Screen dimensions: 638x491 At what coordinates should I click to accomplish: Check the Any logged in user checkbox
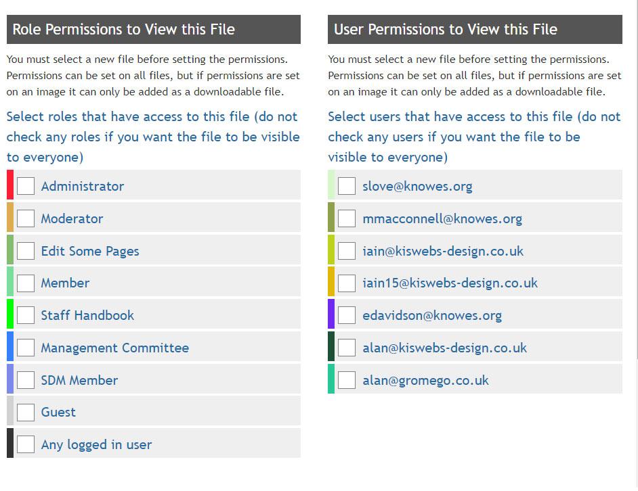point(26,444)
